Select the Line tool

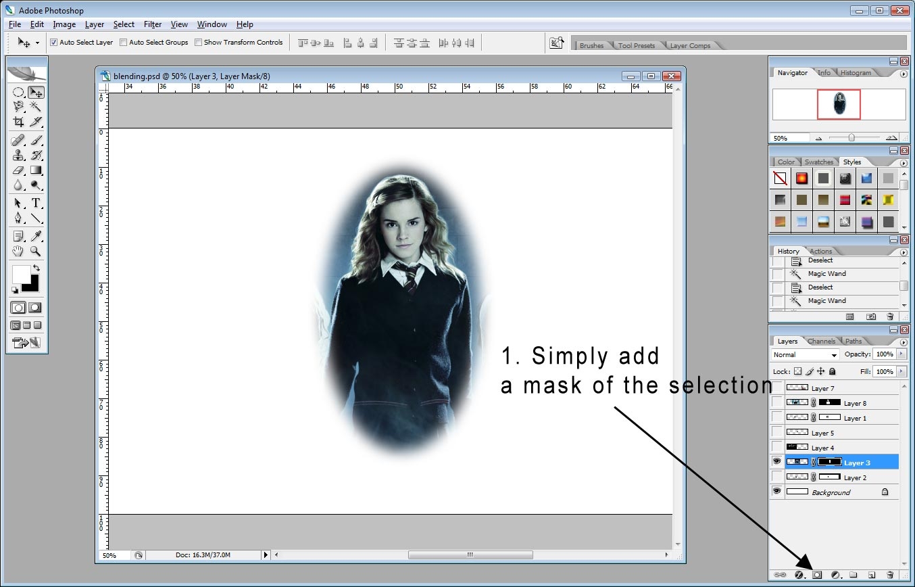[36, 218]
